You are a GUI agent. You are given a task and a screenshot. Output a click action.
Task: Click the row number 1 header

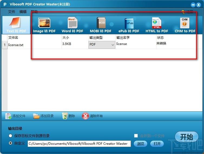[5, 45]
